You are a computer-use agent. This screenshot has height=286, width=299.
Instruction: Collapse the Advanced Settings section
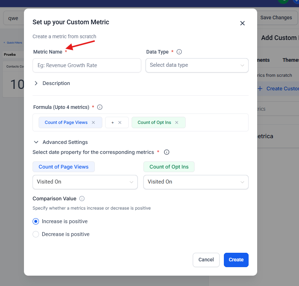36,142
